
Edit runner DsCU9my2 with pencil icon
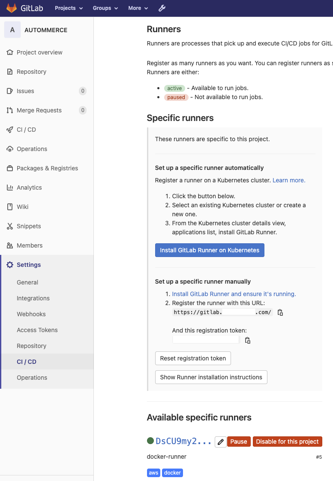pos(221,442)
